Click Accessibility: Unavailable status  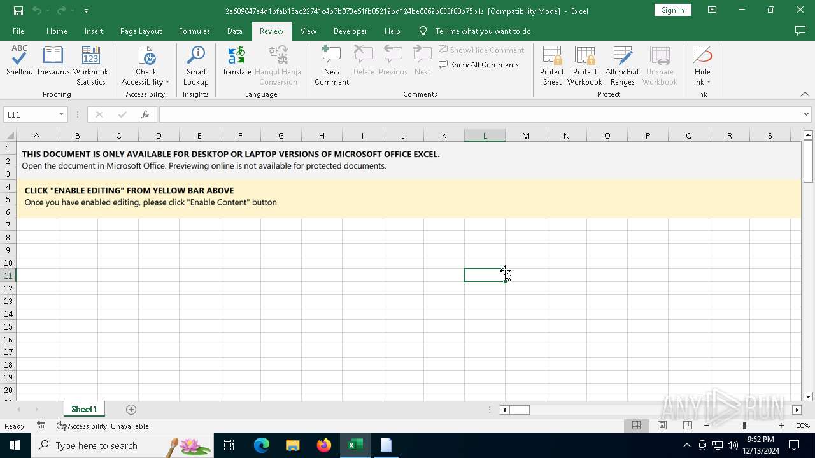point(103,426)
